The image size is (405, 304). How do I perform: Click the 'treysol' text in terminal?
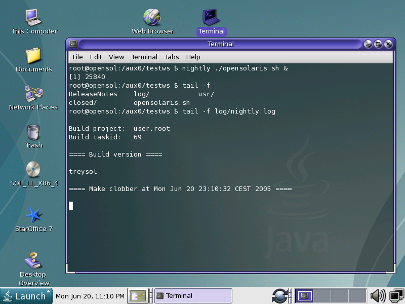coord(83,172)
